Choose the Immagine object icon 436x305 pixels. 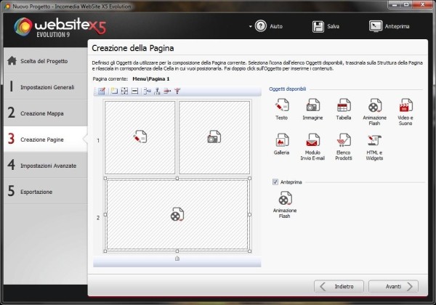[x=313, y=105]
